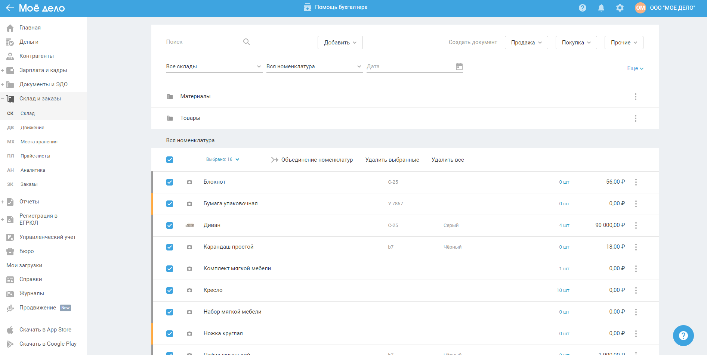Click Удалить выбранные
Screen dimensions: 707x355
392,160
